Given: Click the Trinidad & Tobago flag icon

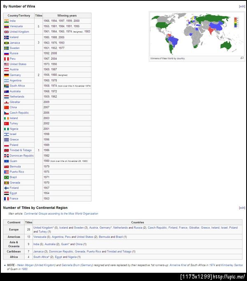Looking at the screenshot, I should pyautogui.click(x=7, y=150).
